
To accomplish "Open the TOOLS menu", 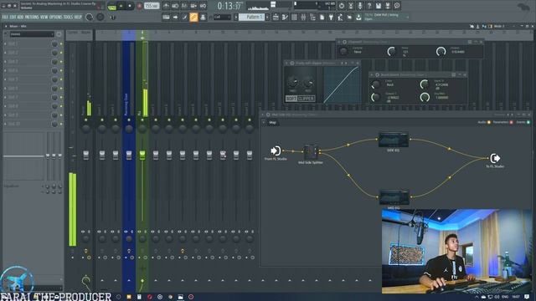I will [x=68, y=17].
